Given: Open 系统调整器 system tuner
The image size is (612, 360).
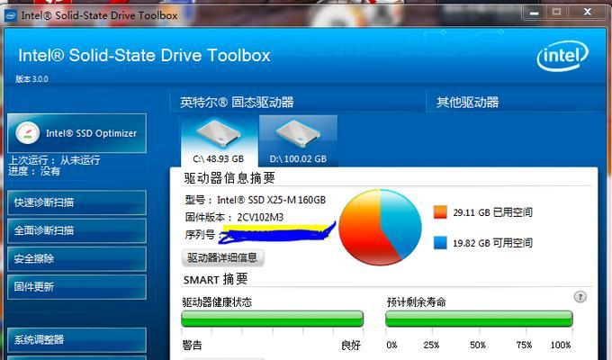Looking at the screenshot, I should coord(76,339).
